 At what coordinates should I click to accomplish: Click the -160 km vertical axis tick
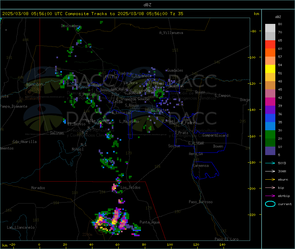pyautogui.click(x=252, y=136)
